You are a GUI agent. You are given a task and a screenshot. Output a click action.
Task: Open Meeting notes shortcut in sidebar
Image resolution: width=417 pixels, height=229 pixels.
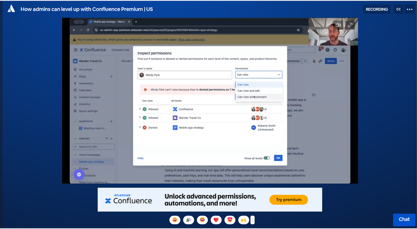click(95, 128)
